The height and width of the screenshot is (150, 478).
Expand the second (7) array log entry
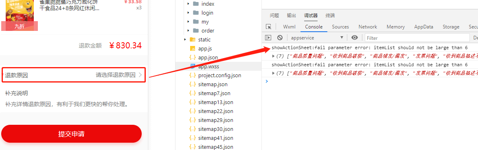274,73
